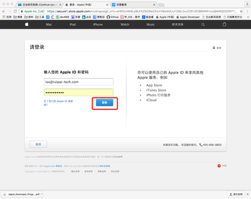Open 隐私政策 footer link
The width and height of the screenshot is (251, 199).
tap(75, 171)
